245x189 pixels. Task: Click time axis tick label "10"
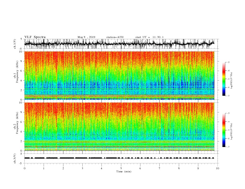tap(217, 168)
